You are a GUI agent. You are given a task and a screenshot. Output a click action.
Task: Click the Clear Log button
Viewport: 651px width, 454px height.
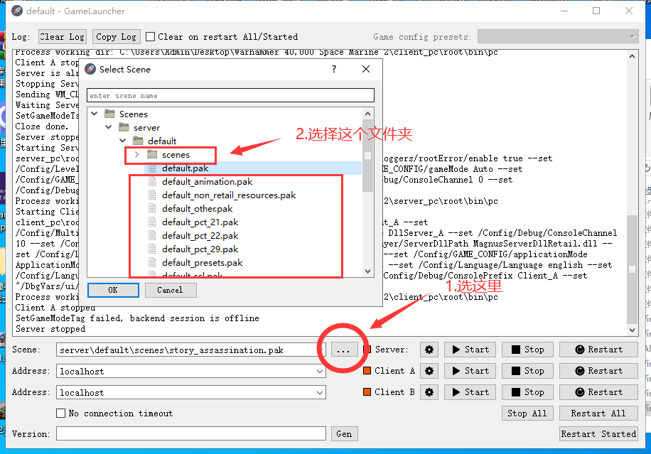click(63, 37)
